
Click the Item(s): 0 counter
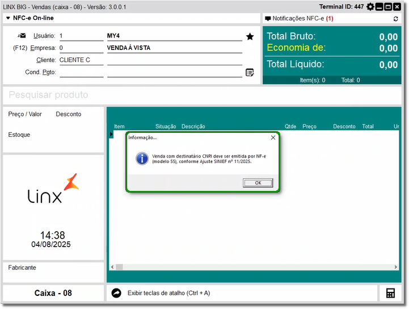pyautogui.click(x=313, y=80)
